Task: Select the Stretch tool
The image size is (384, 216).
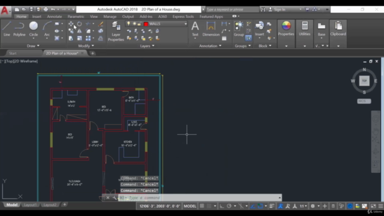Action: click(x=71, y=38)
